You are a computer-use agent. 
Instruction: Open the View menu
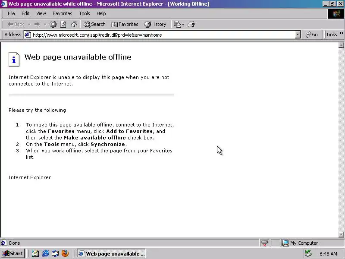coord(41,13)
